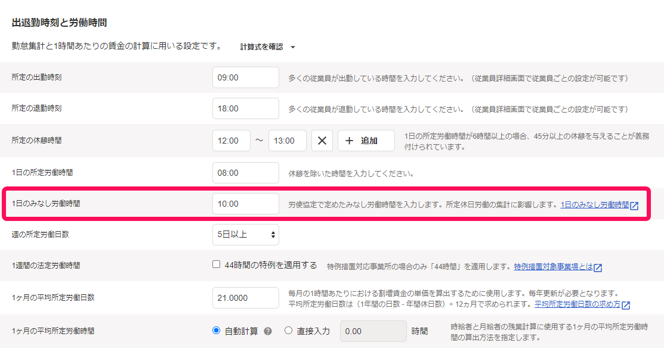664x352 pixels.
Task: Click the 1週間の法定労働時間 row label
Action: pyautogui.click(x=46, y=266)
